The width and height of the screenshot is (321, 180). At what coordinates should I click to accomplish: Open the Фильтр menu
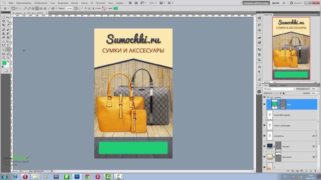pos(75,3)
